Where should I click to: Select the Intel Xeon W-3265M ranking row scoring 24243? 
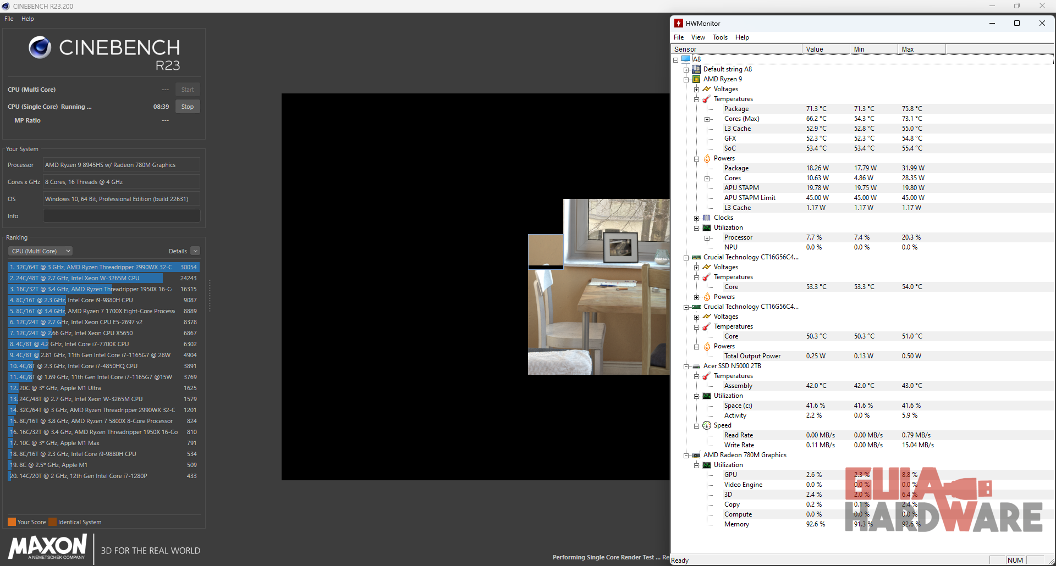coord(103,278)
